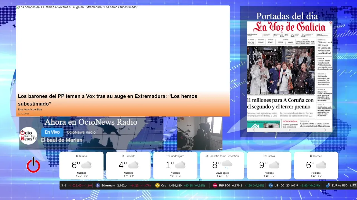
Task: Click the TradingView logo in ticker
Action: [x=354, y=185]
